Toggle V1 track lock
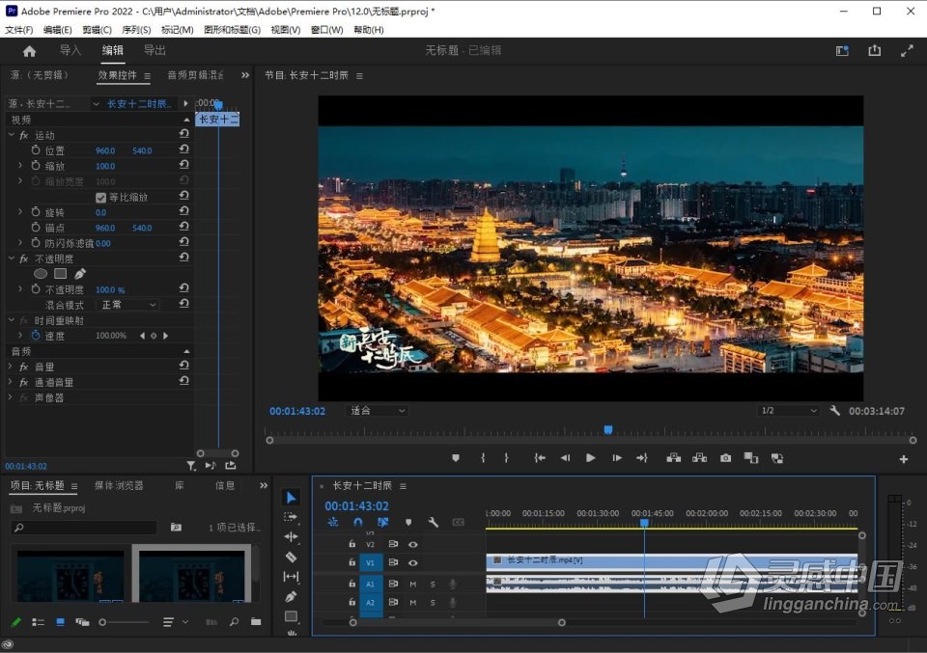The width and height of the screenshot is (927, 653). click(x=351, y=562)
